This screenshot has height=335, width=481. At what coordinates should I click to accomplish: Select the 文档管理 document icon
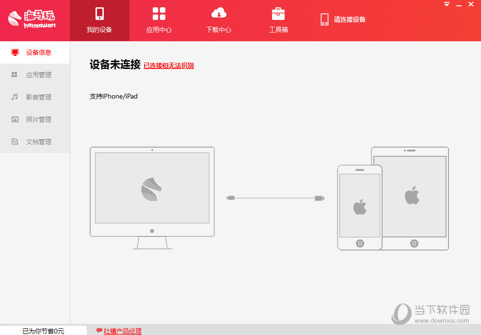click(x=14, y=141)
